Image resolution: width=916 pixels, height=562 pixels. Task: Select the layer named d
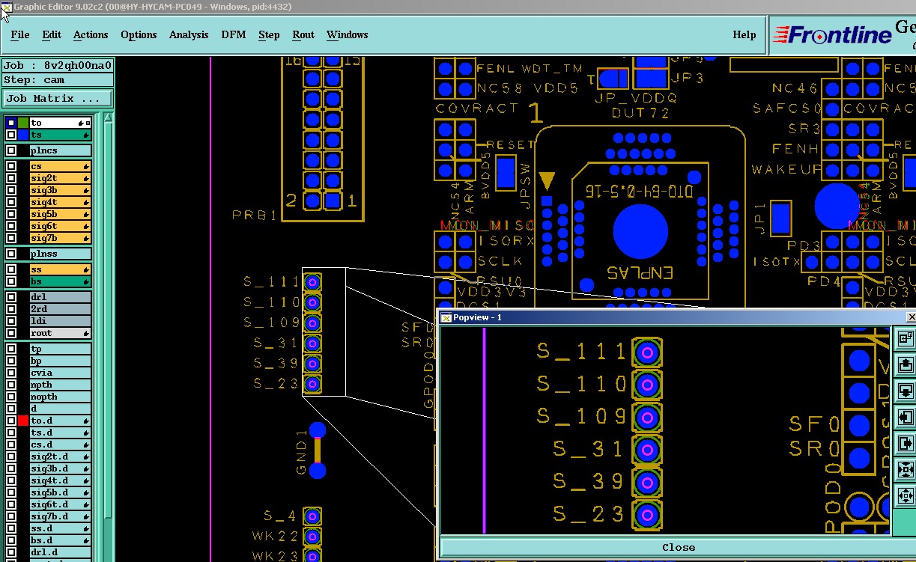click(60, 409)
